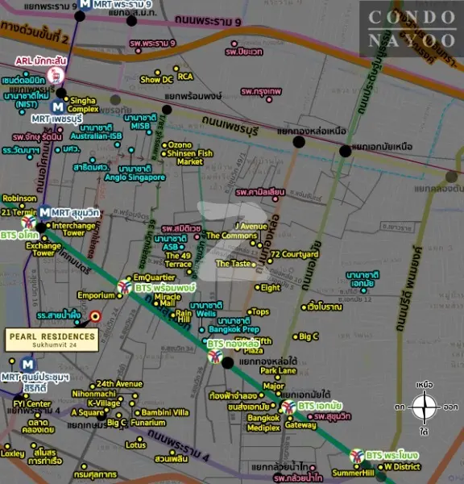Click the 'Bambini Villa' label
This screenshot has height=484, width=464.
pos(165,413)
